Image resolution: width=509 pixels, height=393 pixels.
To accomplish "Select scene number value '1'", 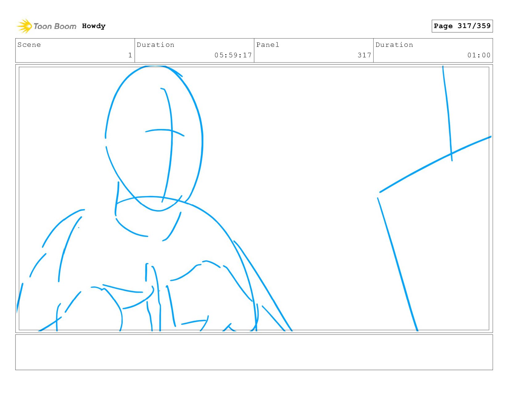I will coord(130,55).
